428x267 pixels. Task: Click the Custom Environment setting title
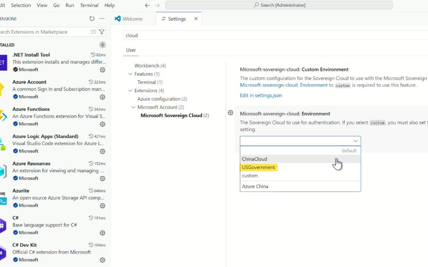tap(294, 70)
